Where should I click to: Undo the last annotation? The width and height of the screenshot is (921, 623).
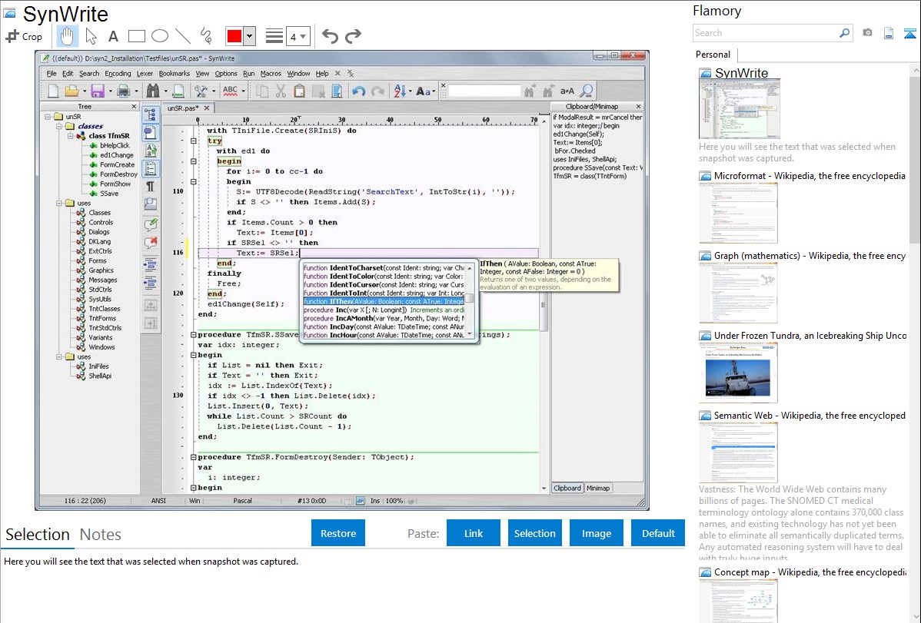330,36
